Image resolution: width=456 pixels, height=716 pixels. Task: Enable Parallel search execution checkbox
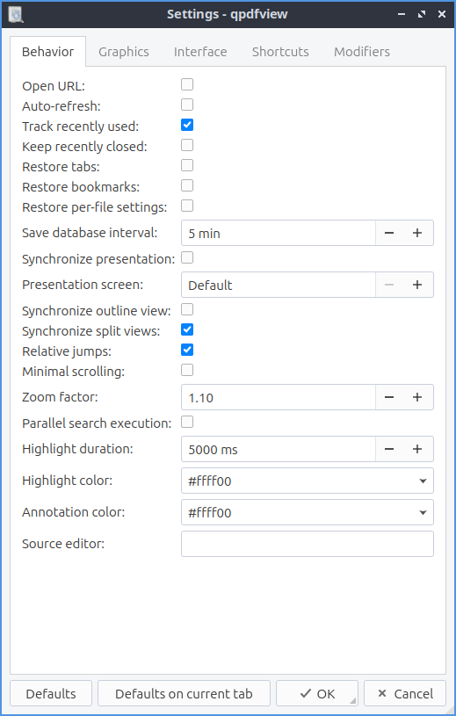pos(187,422)
